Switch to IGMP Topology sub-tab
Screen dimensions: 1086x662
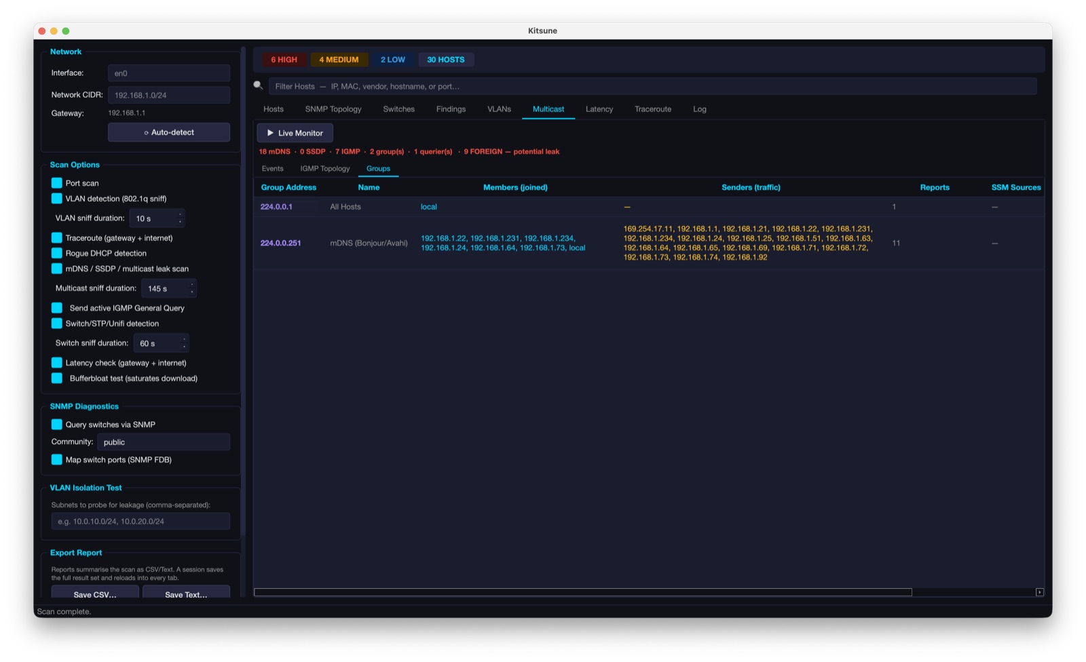click(x=325, y=169)
